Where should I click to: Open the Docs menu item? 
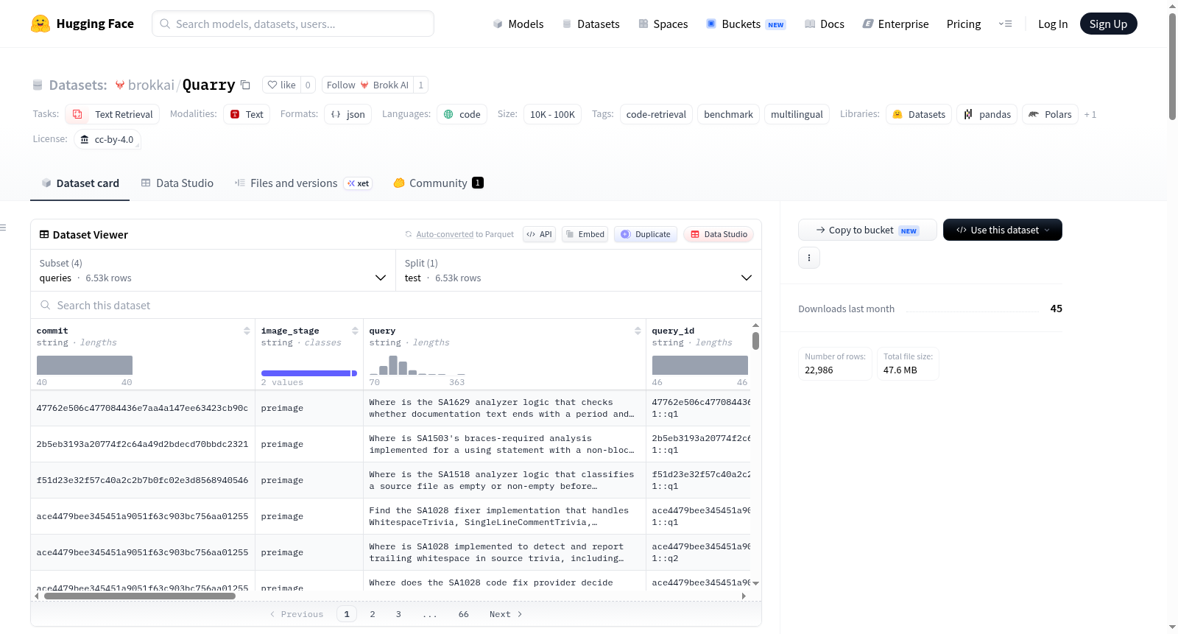(x=825, y=24)
